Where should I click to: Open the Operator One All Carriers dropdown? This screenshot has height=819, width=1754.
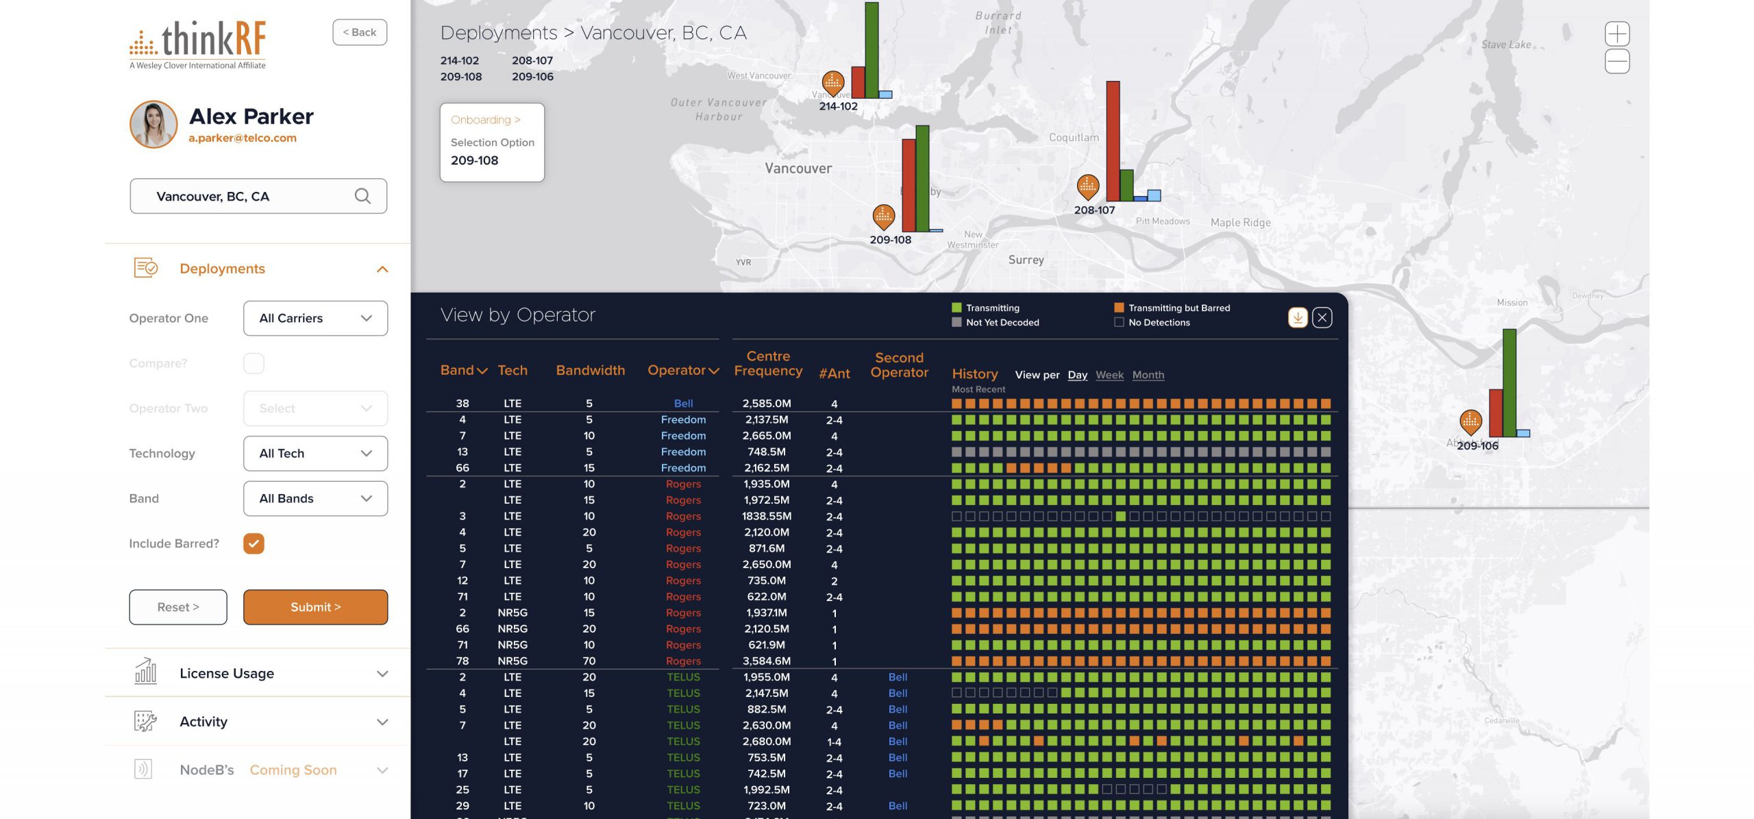coord(315,318)
